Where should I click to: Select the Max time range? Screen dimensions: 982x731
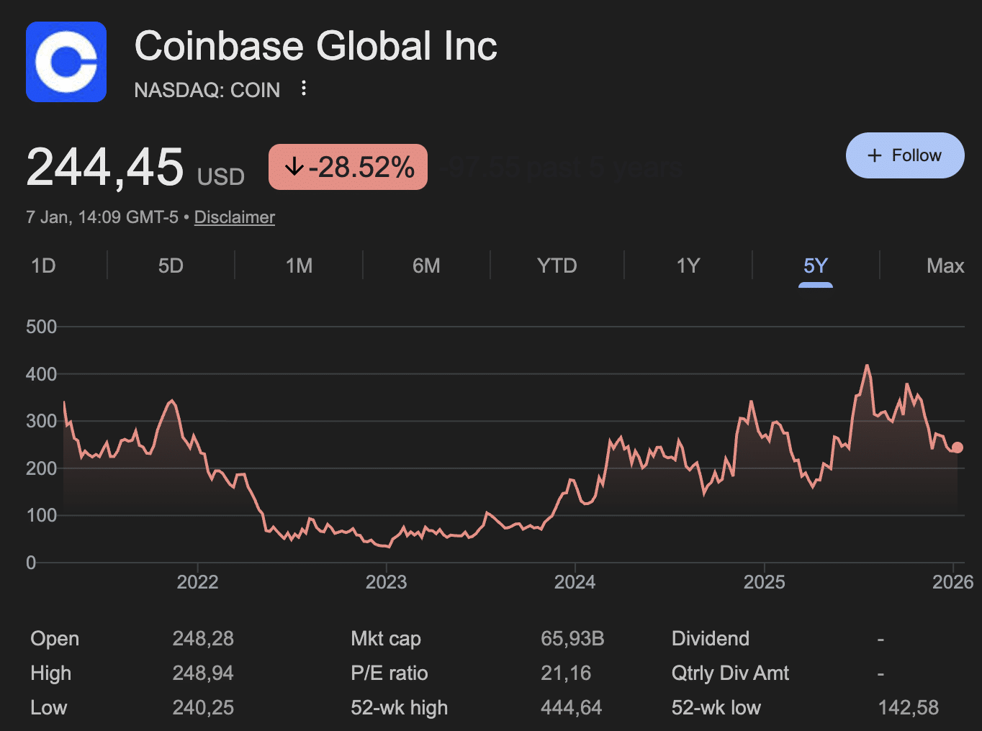click(x=945, y=265)
